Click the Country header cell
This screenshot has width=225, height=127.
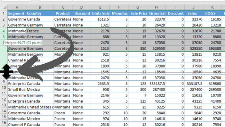(x=40, y=13)
